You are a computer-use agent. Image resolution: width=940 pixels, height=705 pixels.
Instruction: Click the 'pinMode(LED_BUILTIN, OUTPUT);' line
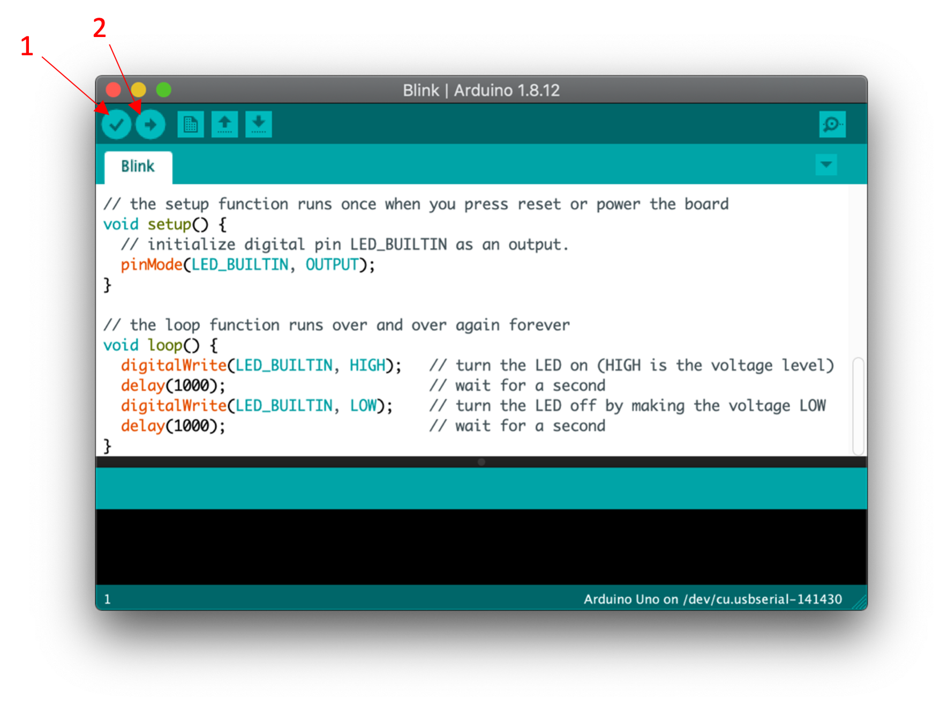247,265
